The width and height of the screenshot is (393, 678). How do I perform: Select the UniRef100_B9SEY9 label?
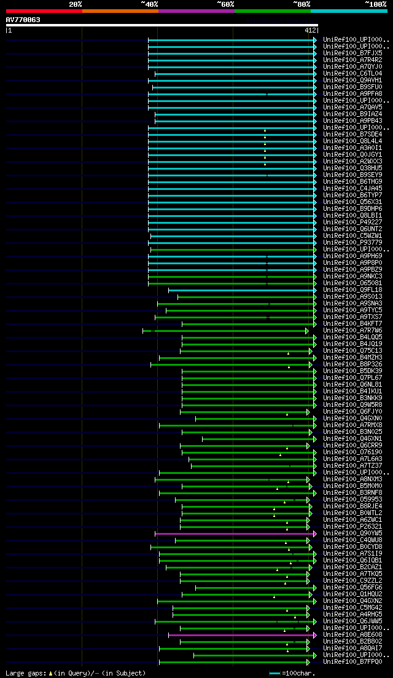[x=352, y=175]
